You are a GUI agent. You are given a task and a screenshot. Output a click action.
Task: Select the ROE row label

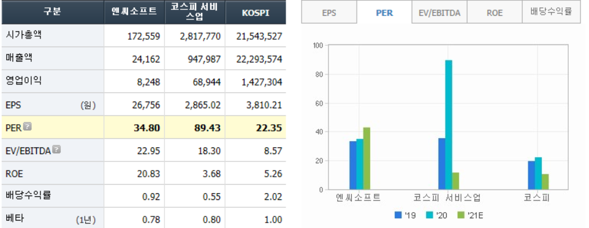tap(14, 174)
